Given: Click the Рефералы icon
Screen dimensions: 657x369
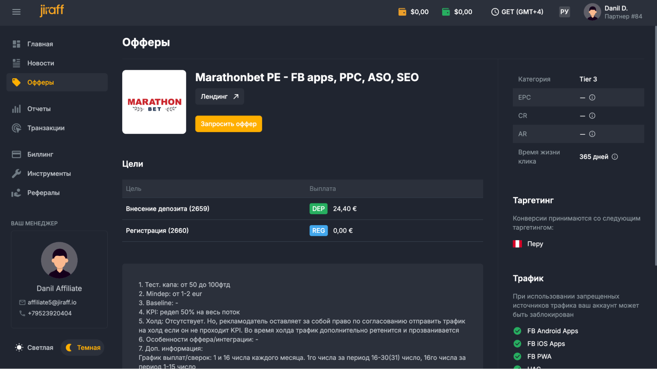Looking at the screenshot, I should 16,193.
